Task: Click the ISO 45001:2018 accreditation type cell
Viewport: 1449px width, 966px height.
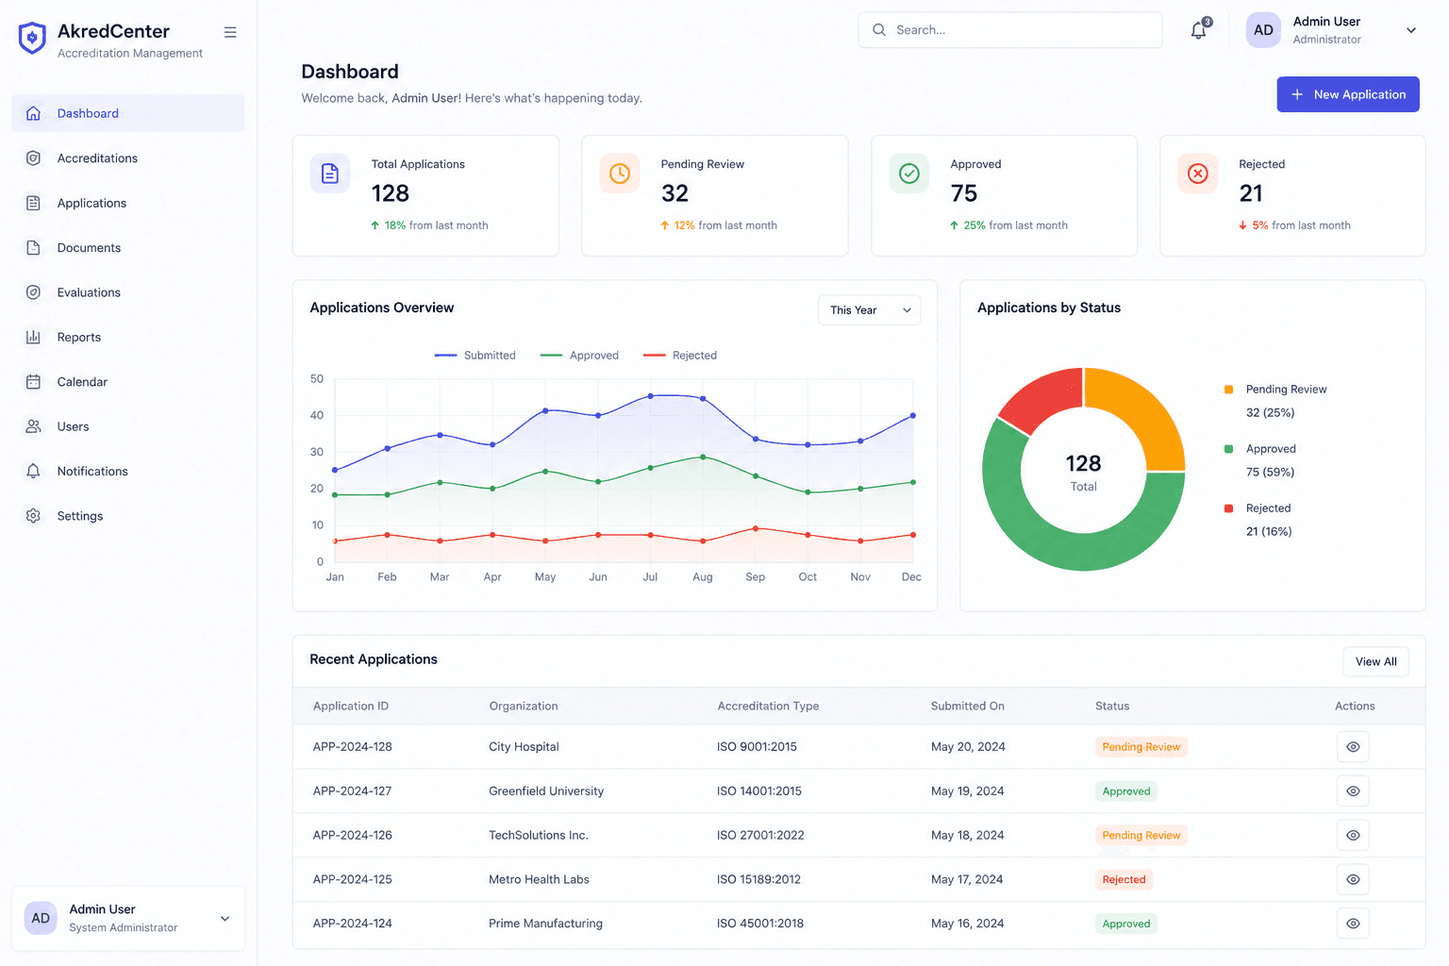Action: click(x=760, y=924)
